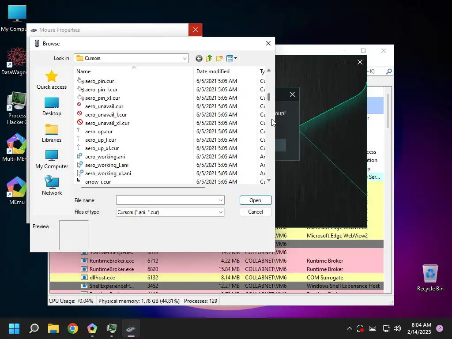
Task: Open Process Hacker 2 desktop shortcut
Action: tap(16, 109)
